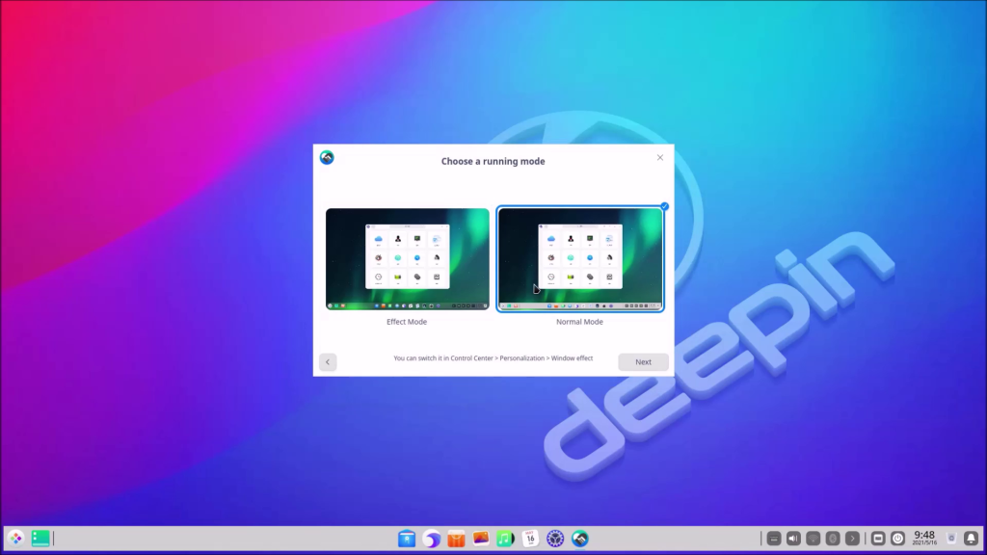
Task: Open the power button in the tray
Action: (898, 539)
